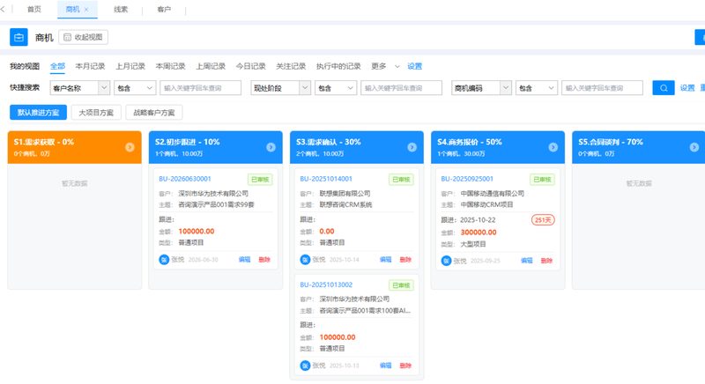Click the blue search magnifier button
Screen dimensions: 705x384
pyautogui.click(x=664, y=88)
